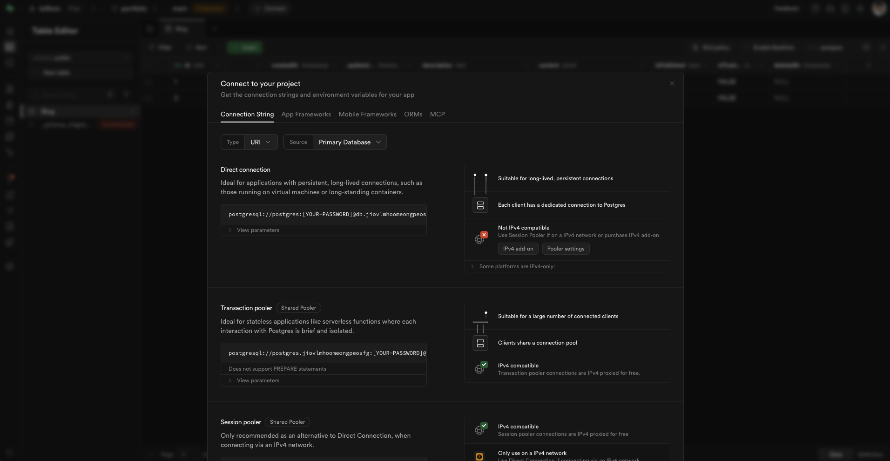This screenshot has width=890, height=461.
Task: Check the first row's selection checkbox
Action: pyautogui.click(x=148, y=81)
